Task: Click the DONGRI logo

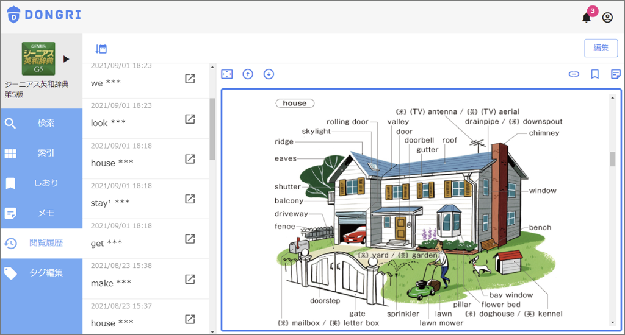Action: [x=44, y=15]
